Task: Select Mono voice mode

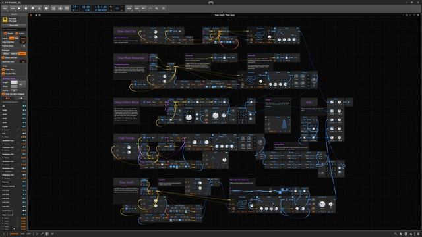Action: 16,38
